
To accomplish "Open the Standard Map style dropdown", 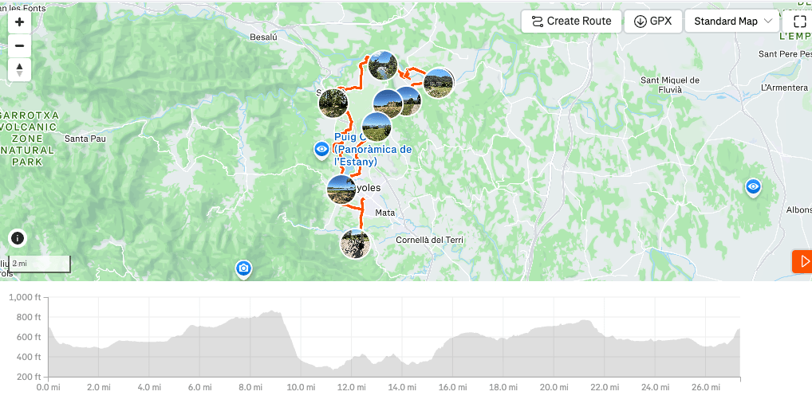I will tap(732, 22).
